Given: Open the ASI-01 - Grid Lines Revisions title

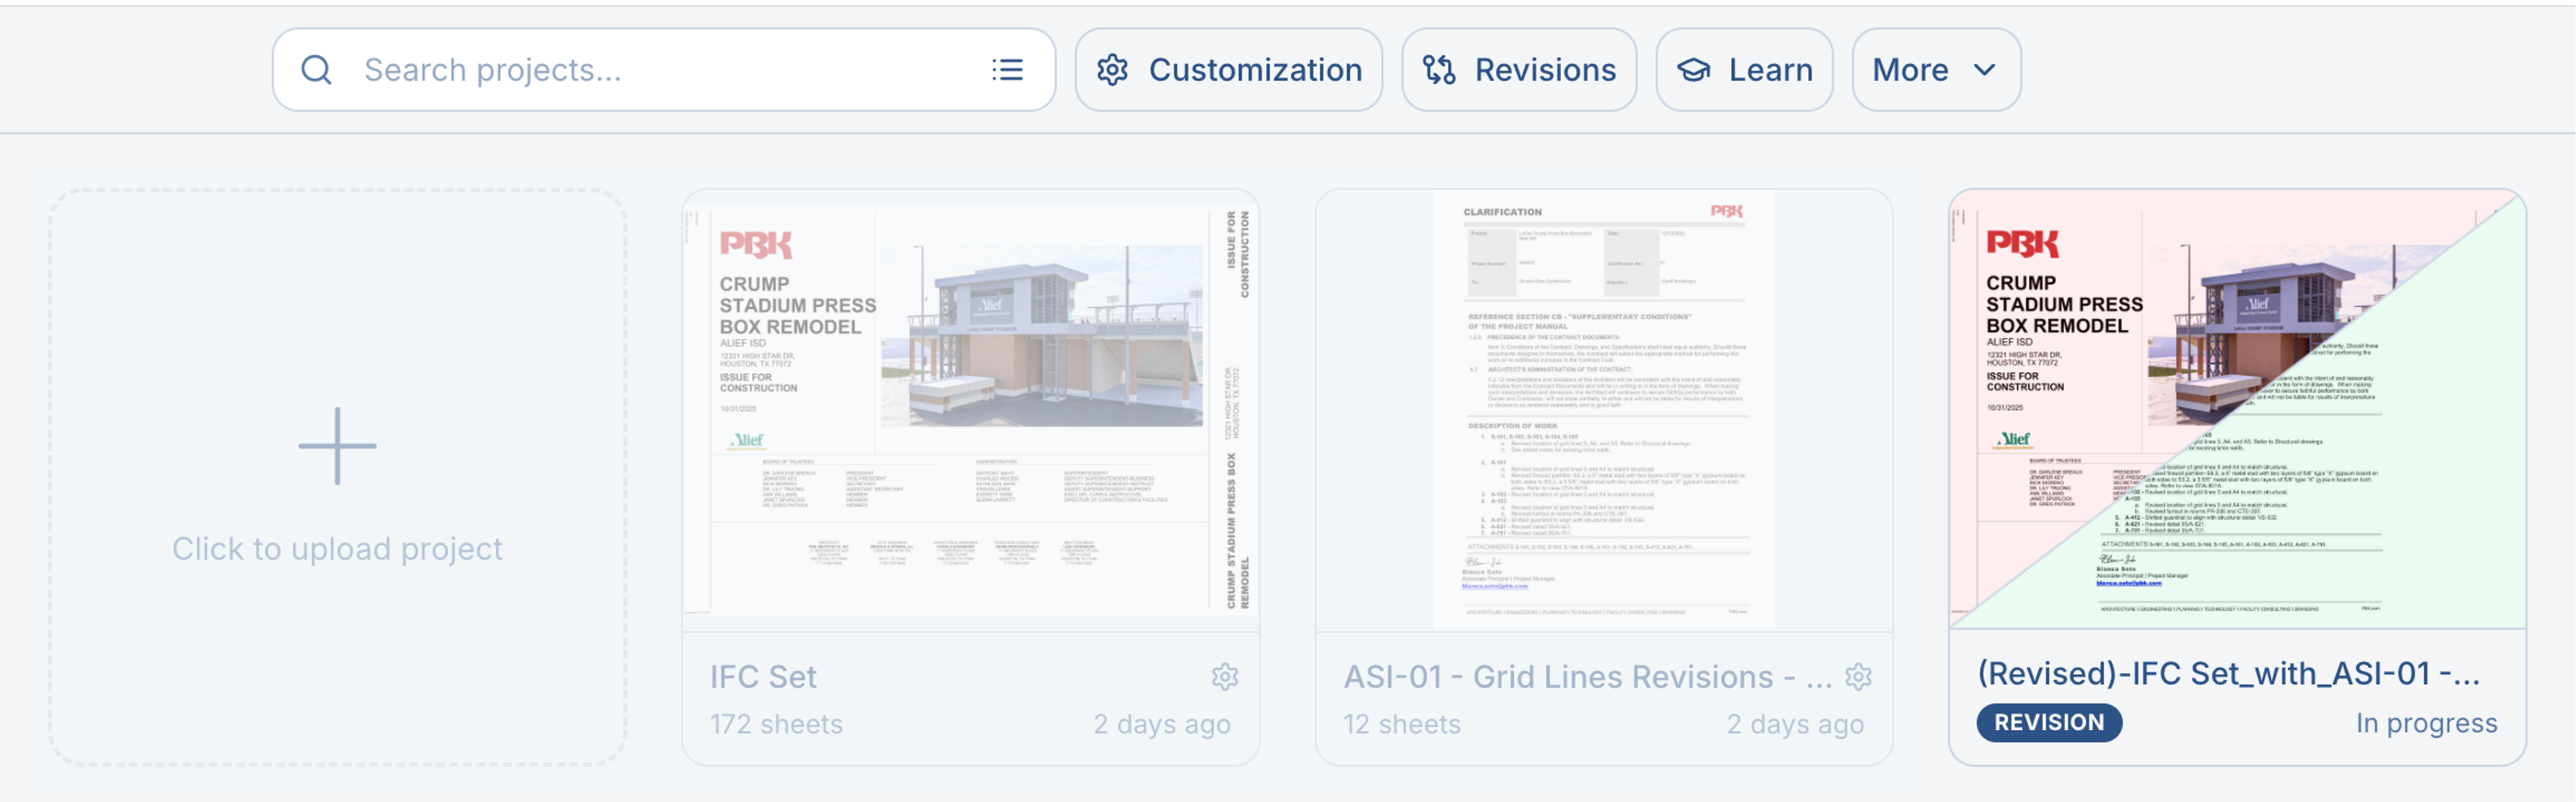Looking at the screenshot, I should (1587, 676).
